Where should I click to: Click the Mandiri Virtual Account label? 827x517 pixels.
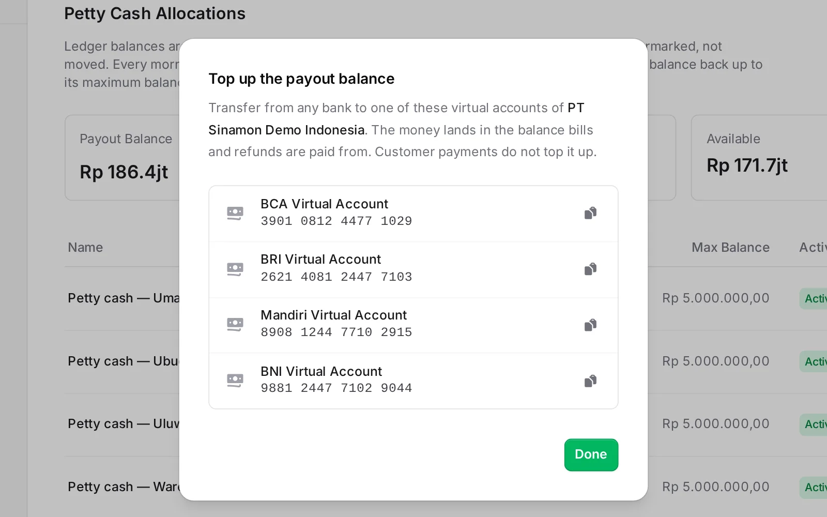[333, 315]
